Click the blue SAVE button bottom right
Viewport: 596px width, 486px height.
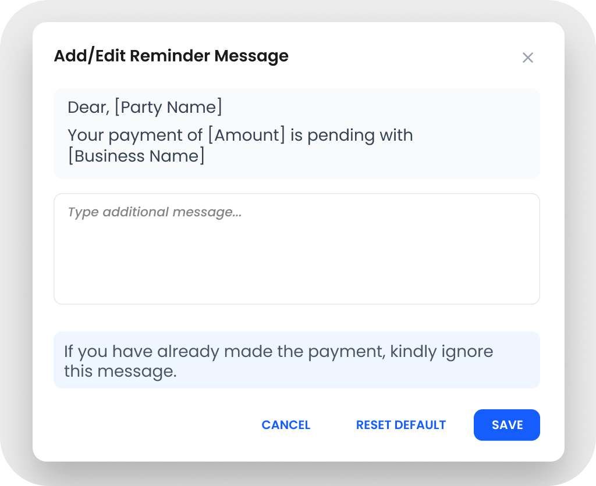pos(506,425)
